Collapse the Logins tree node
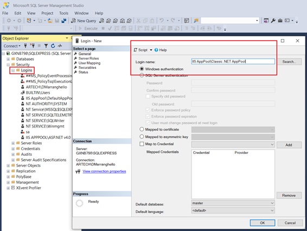This screenshot has height=231, width=307. point(13,70)
